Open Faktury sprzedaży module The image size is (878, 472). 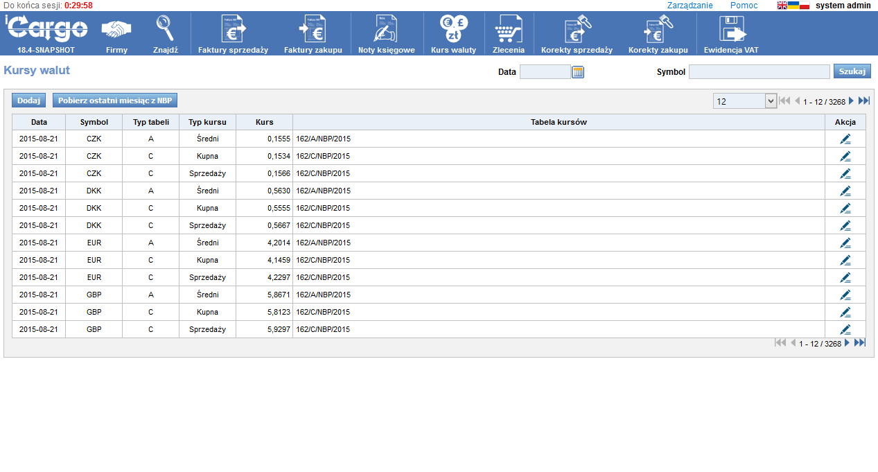click(233, 30)
